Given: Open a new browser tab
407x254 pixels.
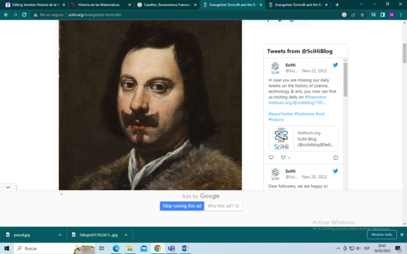Looking at the screenshot, I should pyautogui.click(x=337, y=4).
